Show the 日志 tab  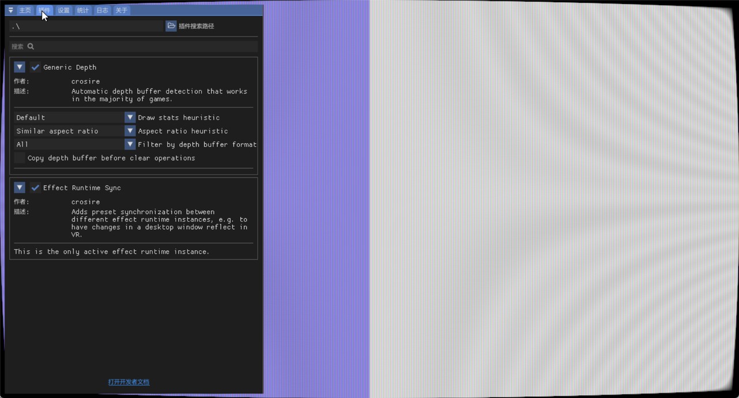(x=102, y=10)
